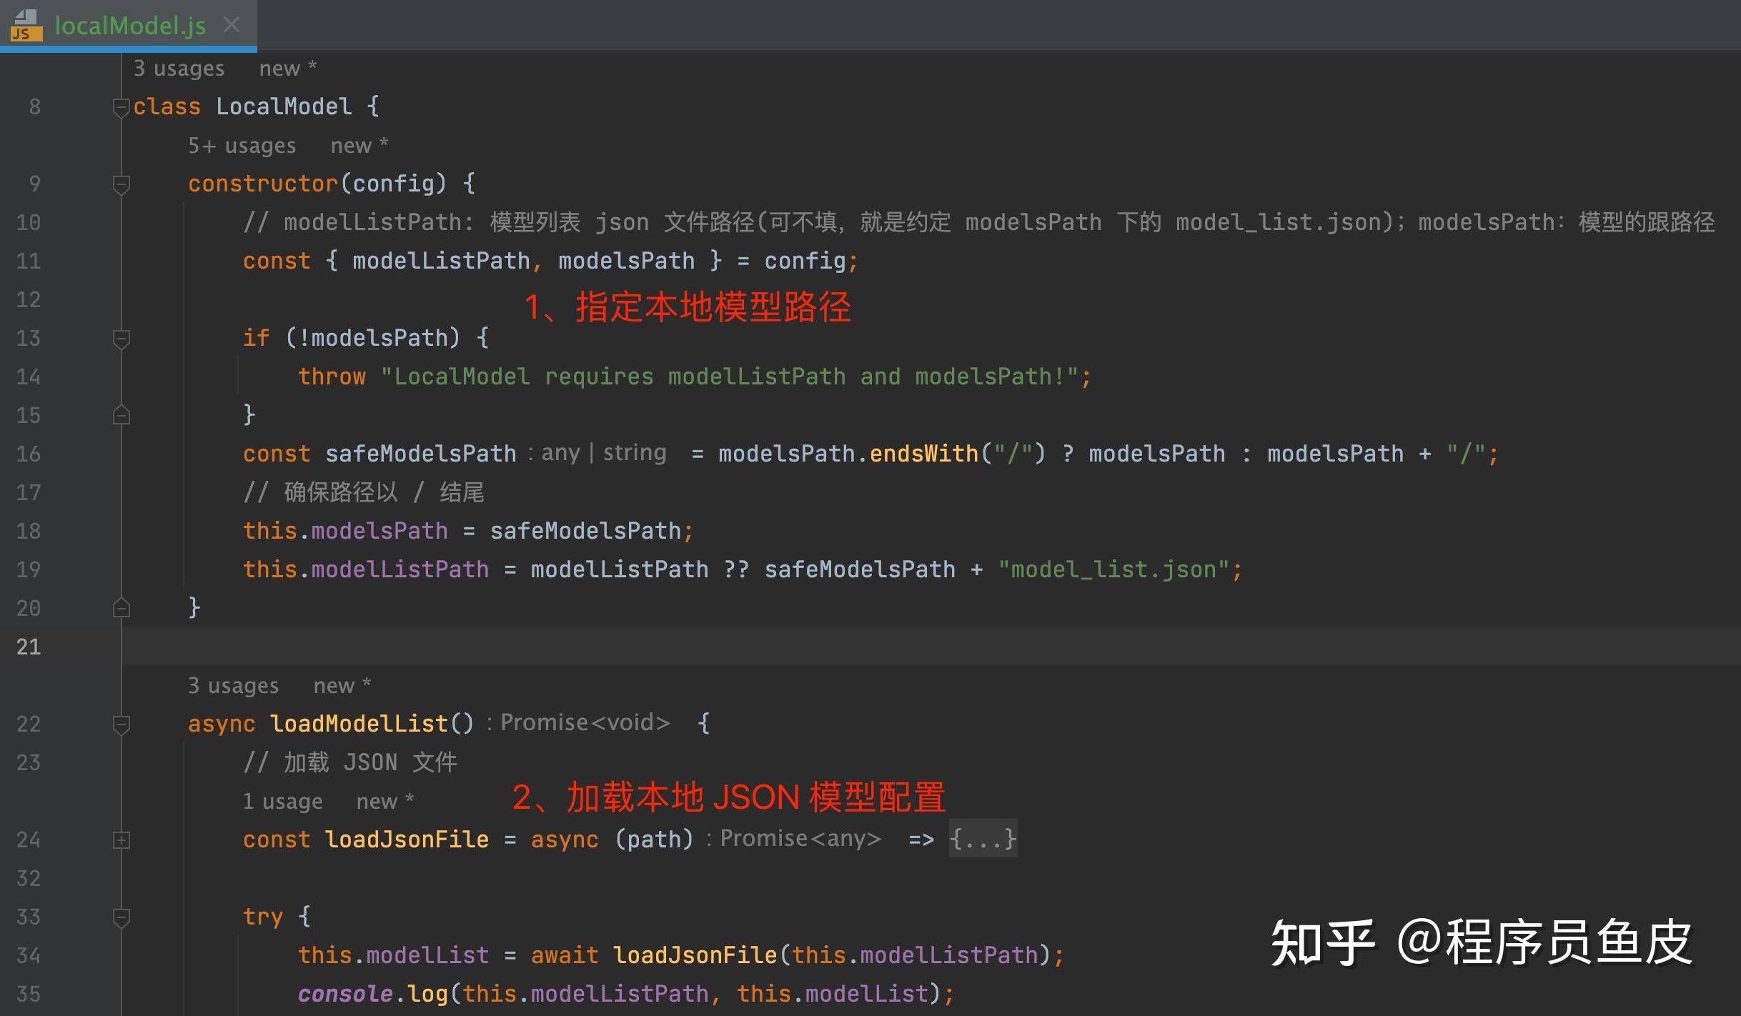Open the '3 usages' hint above loadModelList
Image resolution: width=1741 pixels, height=1016 pixels.
pyautogui.click(x=233, y=686)
